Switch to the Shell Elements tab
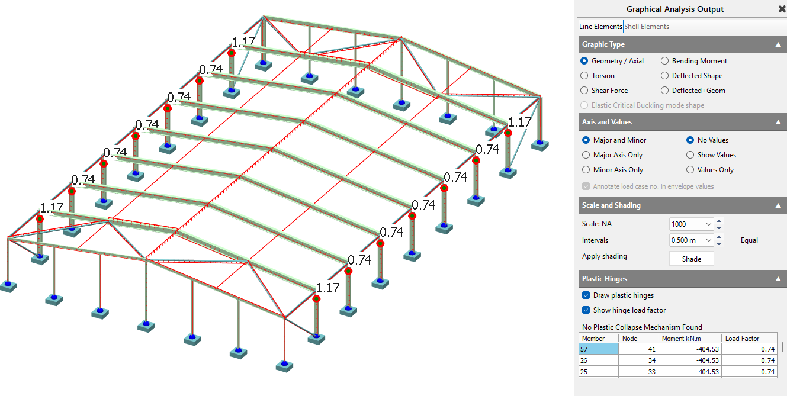Viewport: 787px width, 396px height. pos(647,27)
